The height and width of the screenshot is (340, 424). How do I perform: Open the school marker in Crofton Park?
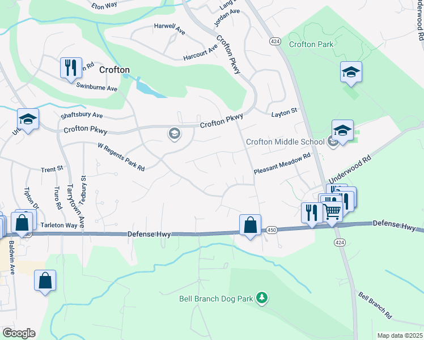351,72
